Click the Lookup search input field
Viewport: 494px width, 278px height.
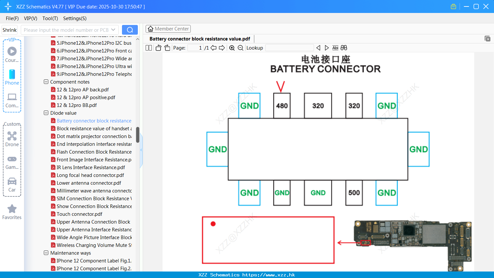coord(289,48)
